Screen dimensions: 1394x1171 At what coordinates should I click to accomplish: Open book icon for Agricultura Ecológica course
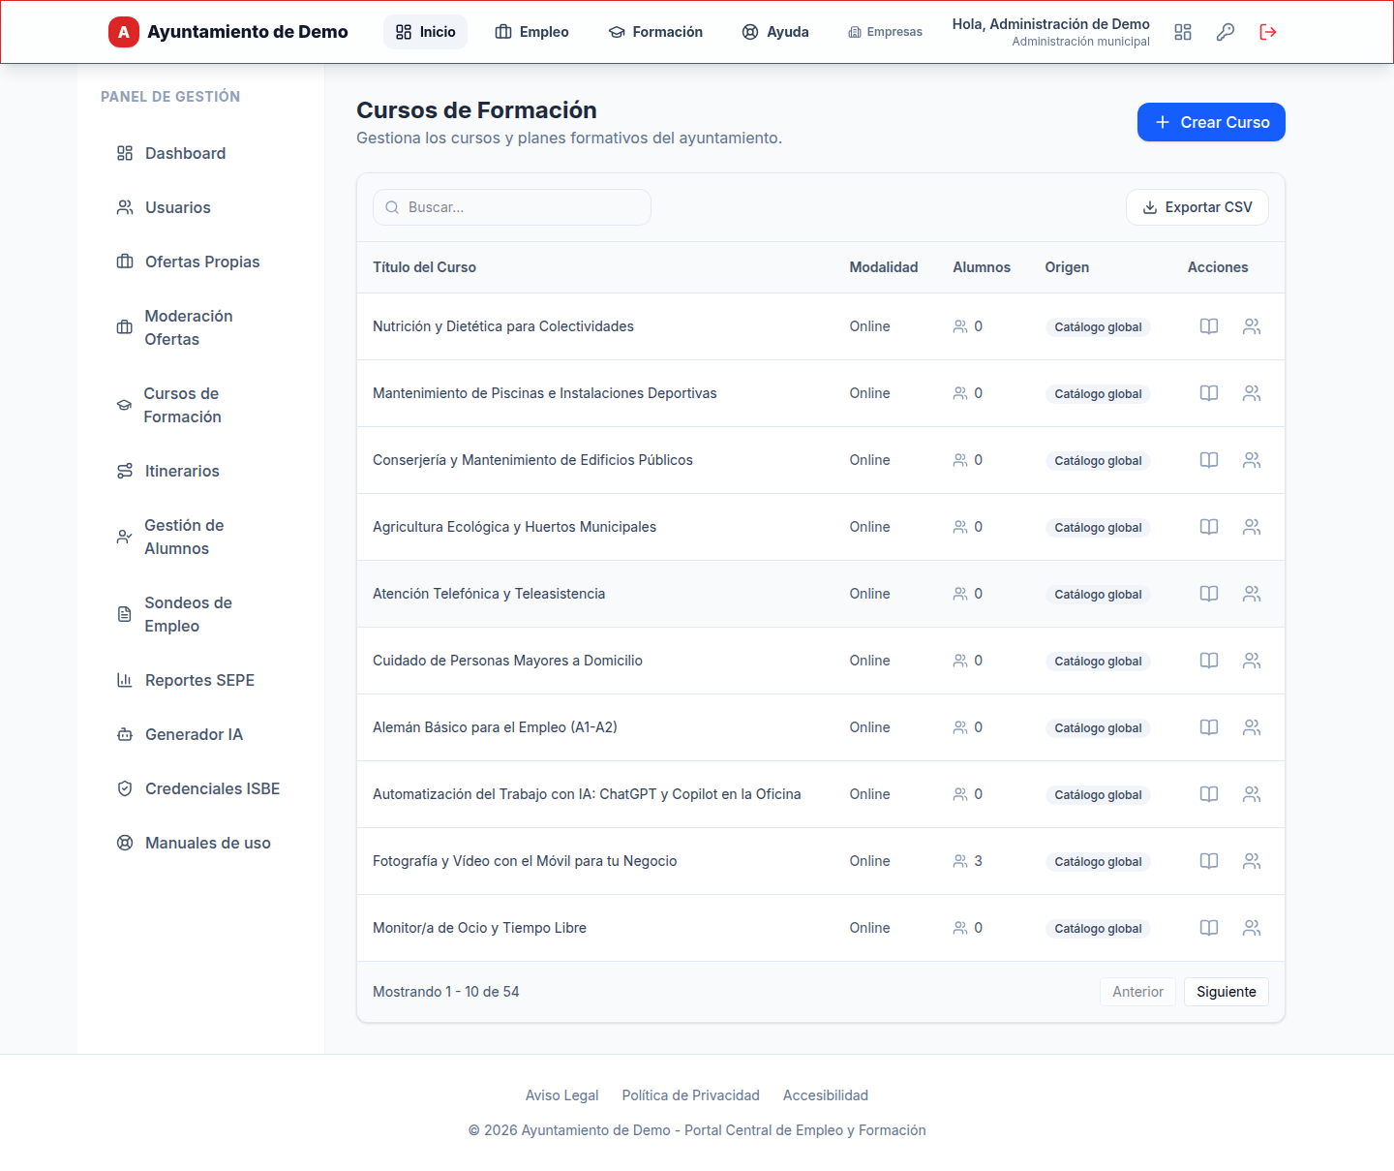1209,527
